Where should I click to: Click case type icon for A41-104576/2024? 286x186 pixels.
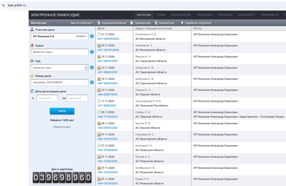[x=99, y=34]
